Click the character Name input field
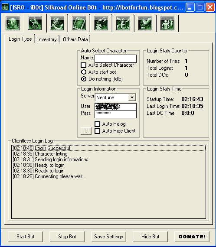Screen dimensions: 216x247 click(x=115, y=59)
